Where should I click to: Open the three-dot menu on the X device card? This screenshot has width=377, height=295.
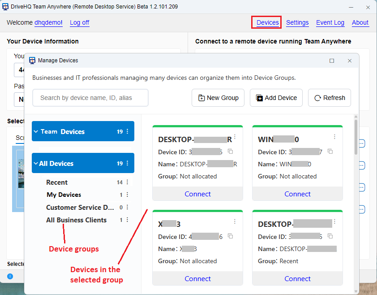pyautogui.click(x=234, y=221)
